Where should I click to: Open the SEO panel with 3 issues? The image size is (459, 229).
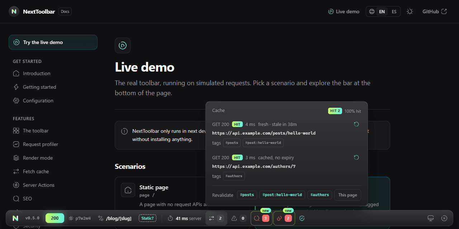[x=261, y=218]
